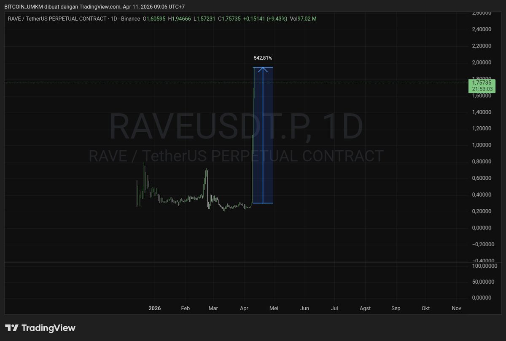
Task: Click the symbol title RAVE / TetherUS PERPETUAL CONTRACT legend
Action: (x=58, y=19)
